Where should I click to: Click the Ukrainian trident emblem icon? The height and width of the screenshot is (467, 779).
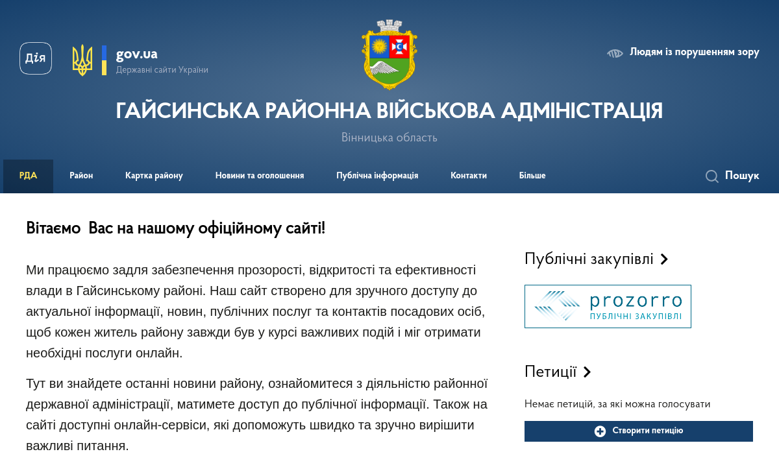pos(82,60)
